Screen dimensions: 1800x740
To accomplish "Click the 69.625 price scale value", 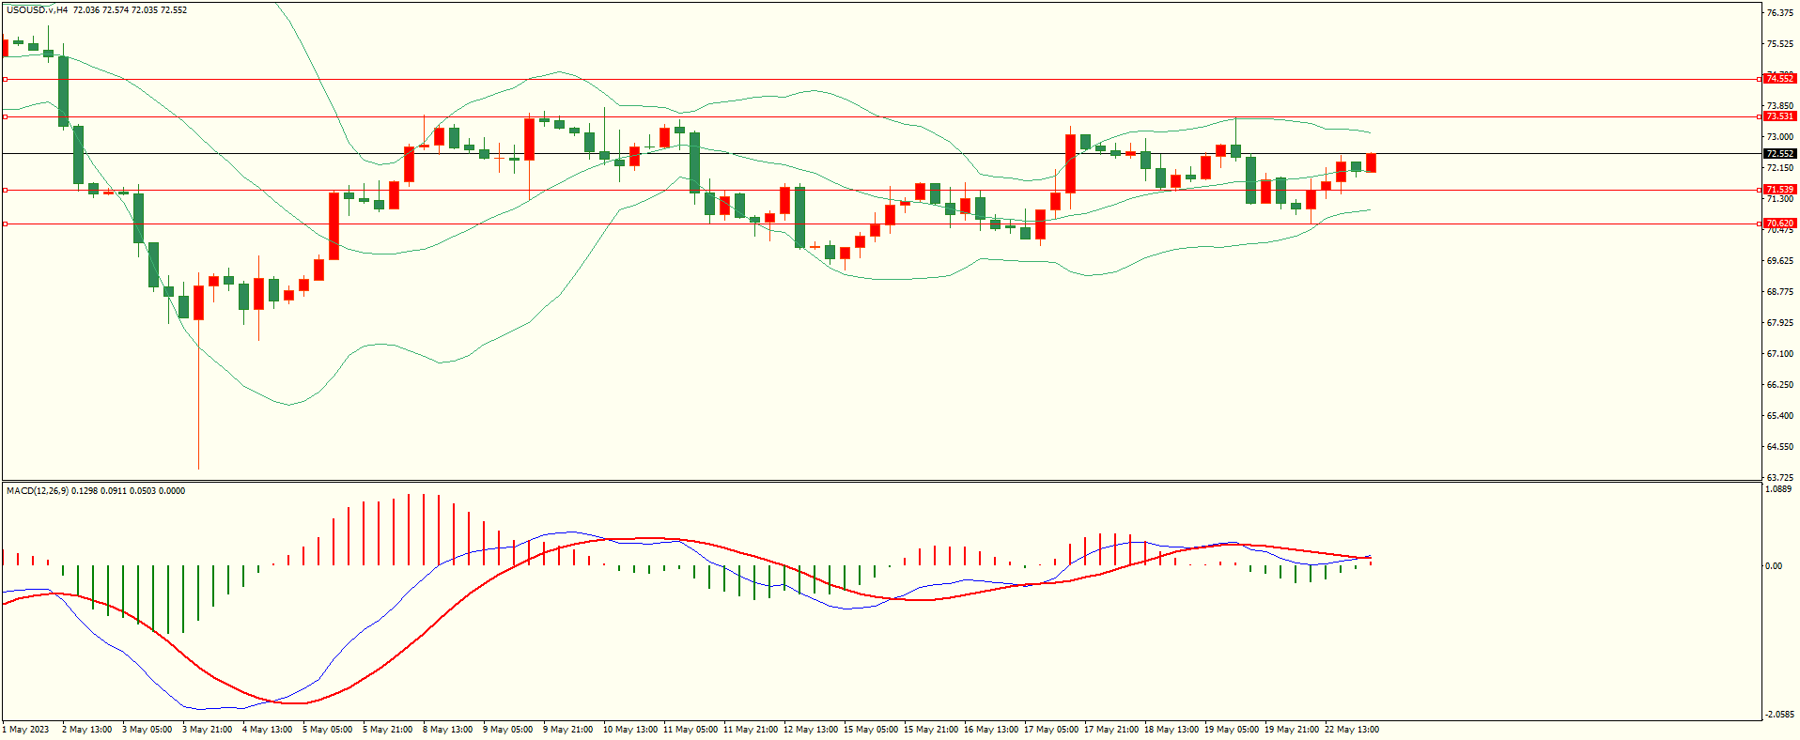I will [1779, 261].
